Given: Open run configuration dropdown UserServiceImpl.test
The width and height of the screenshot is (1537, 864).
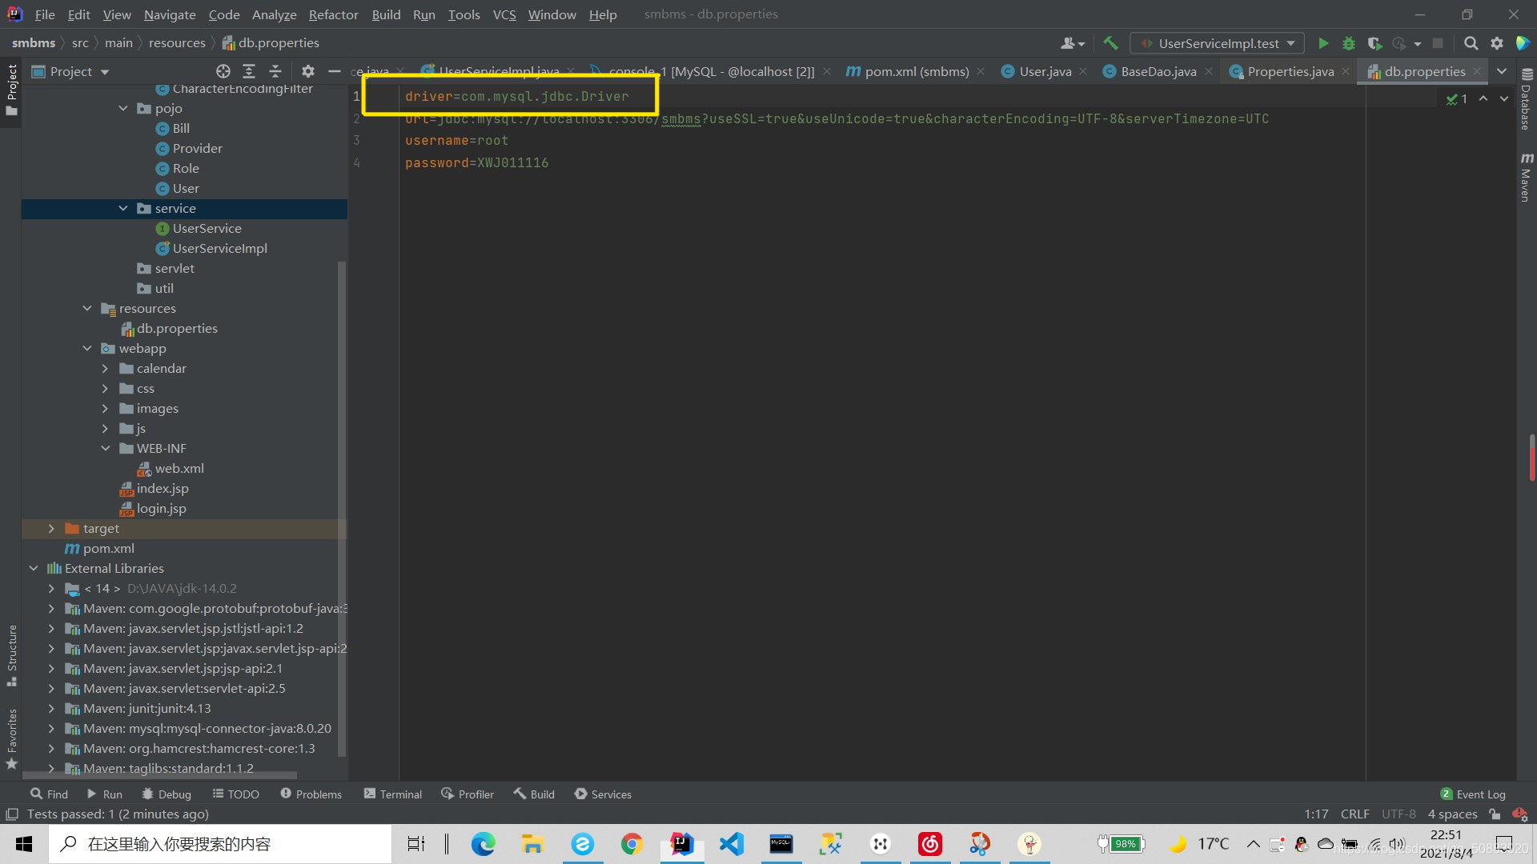Looking at the screenshot, I should (1217, 43).
